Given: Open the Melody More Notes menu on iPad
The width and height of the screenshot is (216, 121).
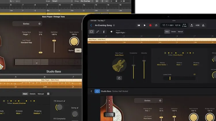Looking at the screenshot, I should point(162,65).
